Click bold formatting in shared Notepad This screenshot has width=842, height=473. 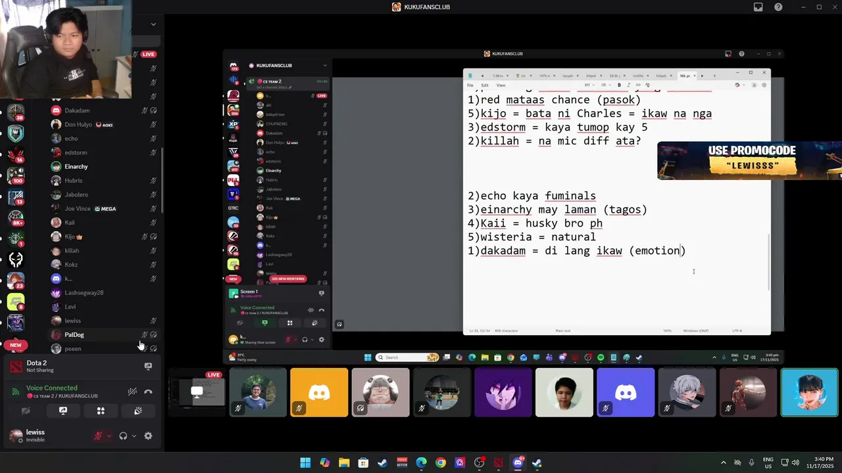619,85
